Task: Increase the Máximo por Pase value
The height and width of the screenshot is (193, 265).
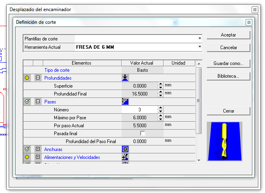Action: point(160,116)
